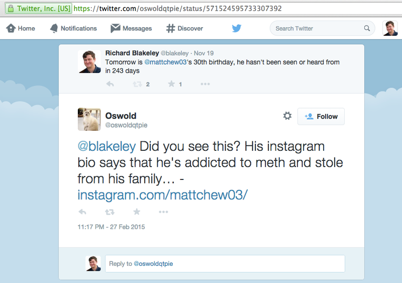Viewport: 402px width, 283px height.
Task: Open Notifications
Action: [73, 28]
